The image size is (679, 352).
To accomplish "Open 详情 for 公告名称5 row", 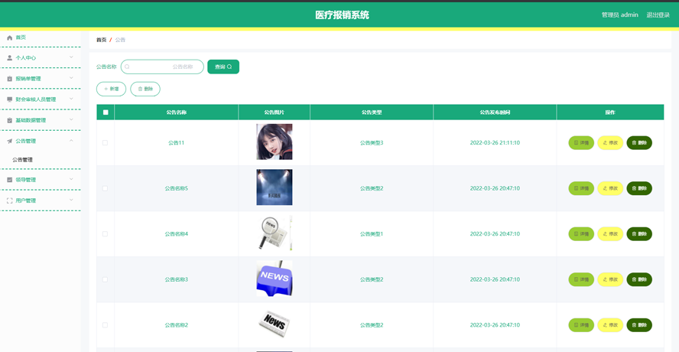I will [581, 188].
